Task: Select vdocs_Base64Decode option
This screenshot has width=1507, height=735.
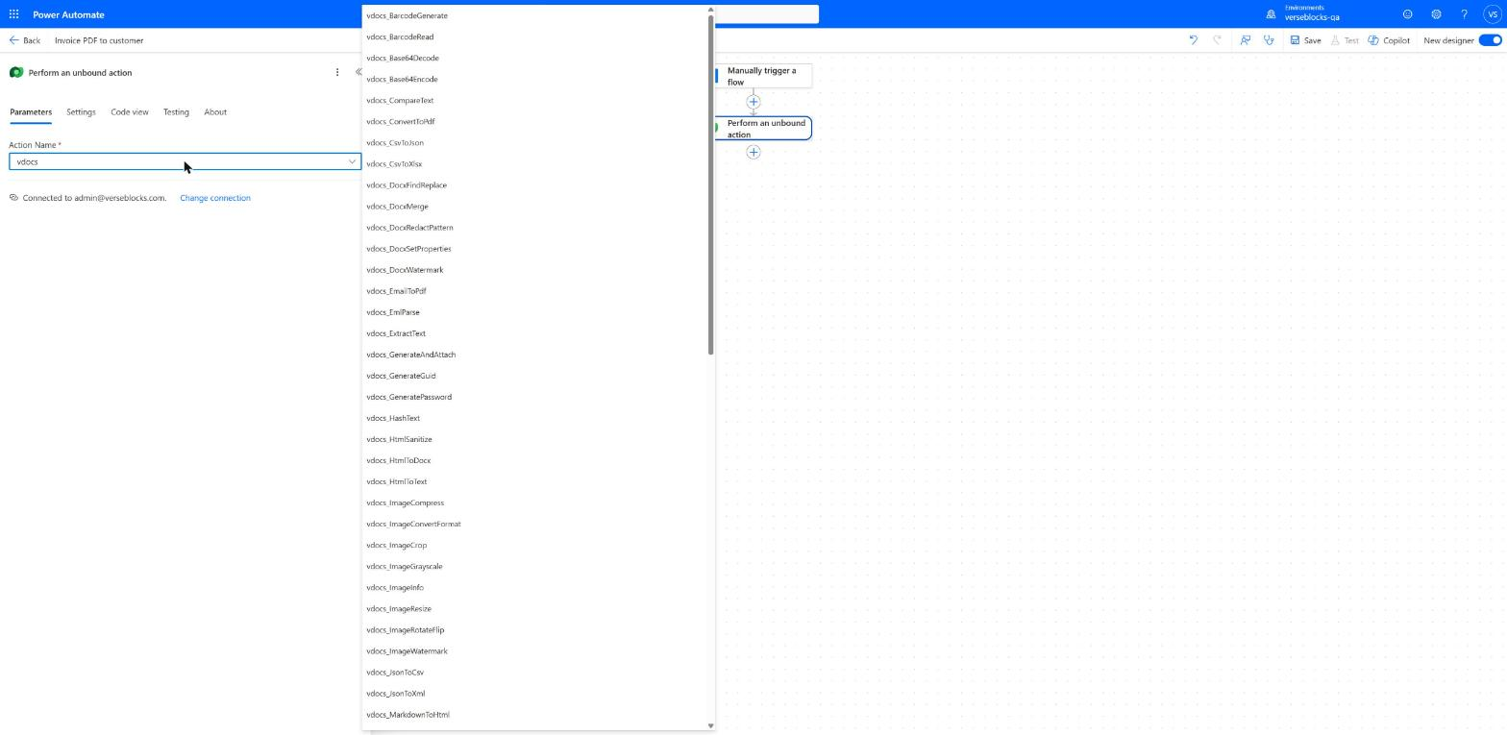Action: coord(534,58)
